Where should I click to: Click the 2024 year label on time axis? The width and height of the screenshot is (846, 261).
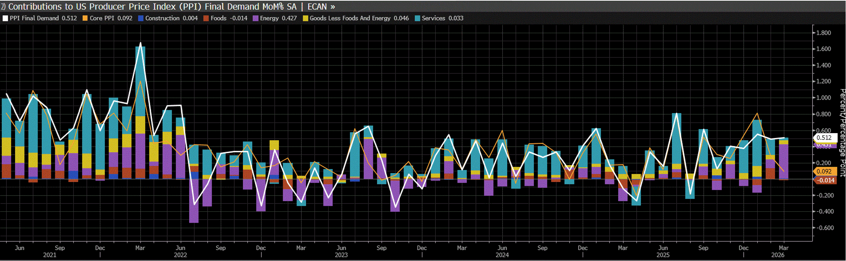click(x=502, y=255)
